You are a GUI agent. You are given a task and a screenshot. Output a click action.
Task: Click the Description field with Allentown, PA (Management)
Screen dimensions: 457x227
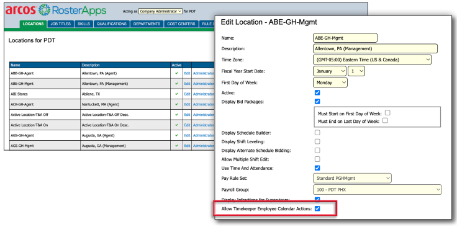[x=376, y=48]
